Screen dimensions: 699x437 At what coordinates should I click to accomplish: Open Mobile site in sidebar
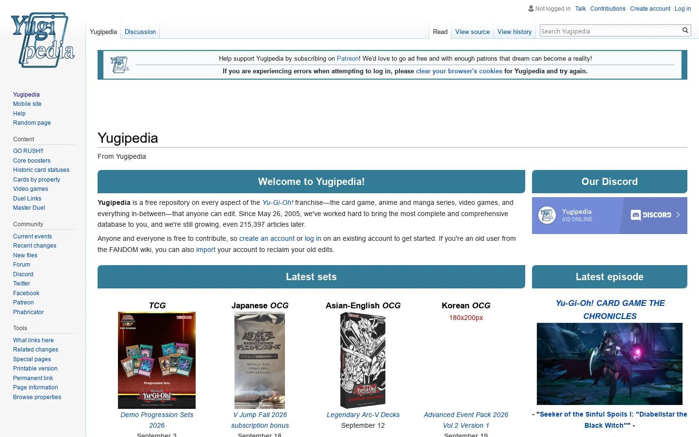click(27, 104)
